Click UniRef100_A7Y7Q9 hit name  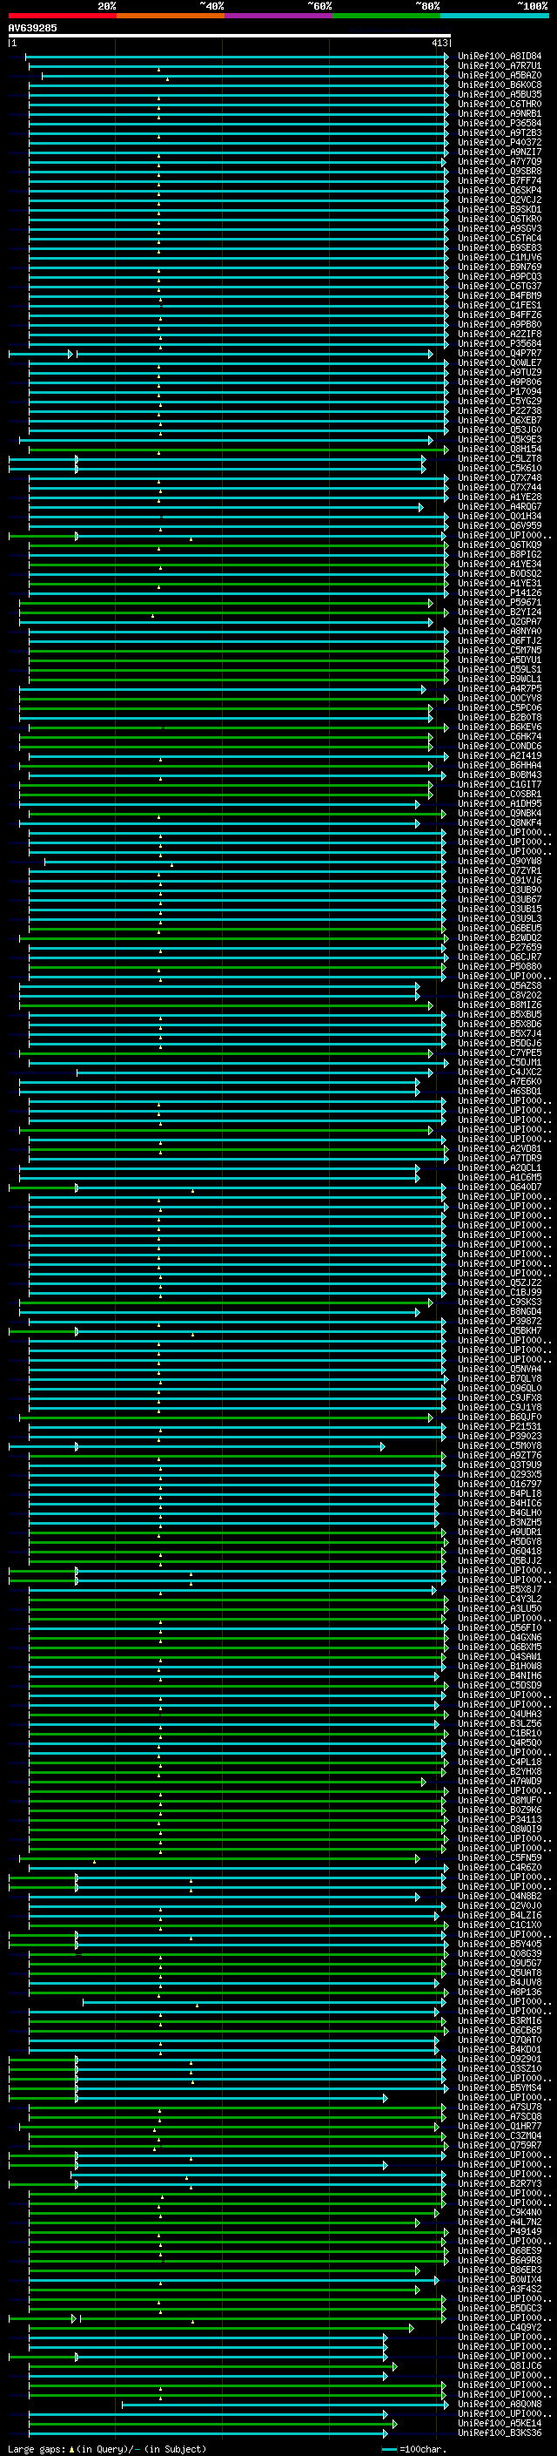(499, 162)
